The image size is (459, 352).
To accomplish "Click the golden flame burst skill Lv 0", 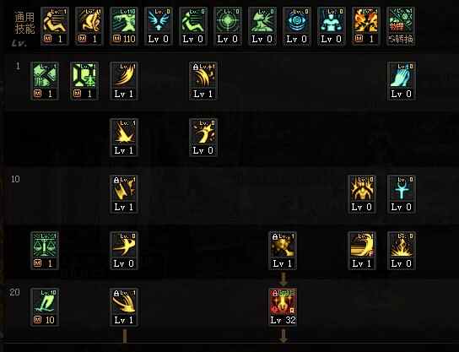I will click(402, 251).
